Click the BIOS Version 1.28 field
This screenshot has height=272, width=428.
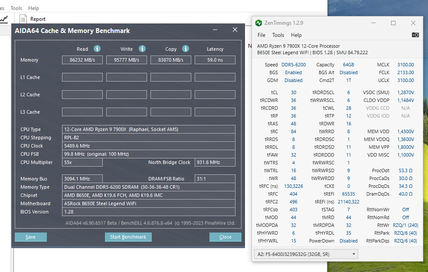pos(149,212)
